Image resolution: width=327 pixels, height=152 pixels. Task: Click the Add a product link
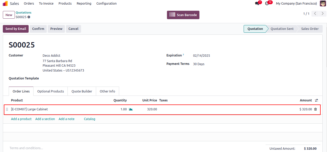21,119
